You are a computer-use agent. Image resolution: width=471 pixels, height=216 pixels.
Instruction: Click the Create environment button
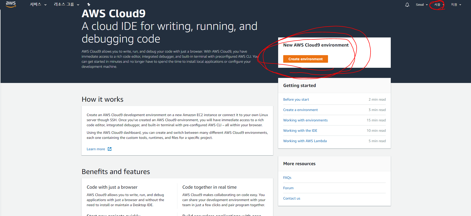click(305, 59)
